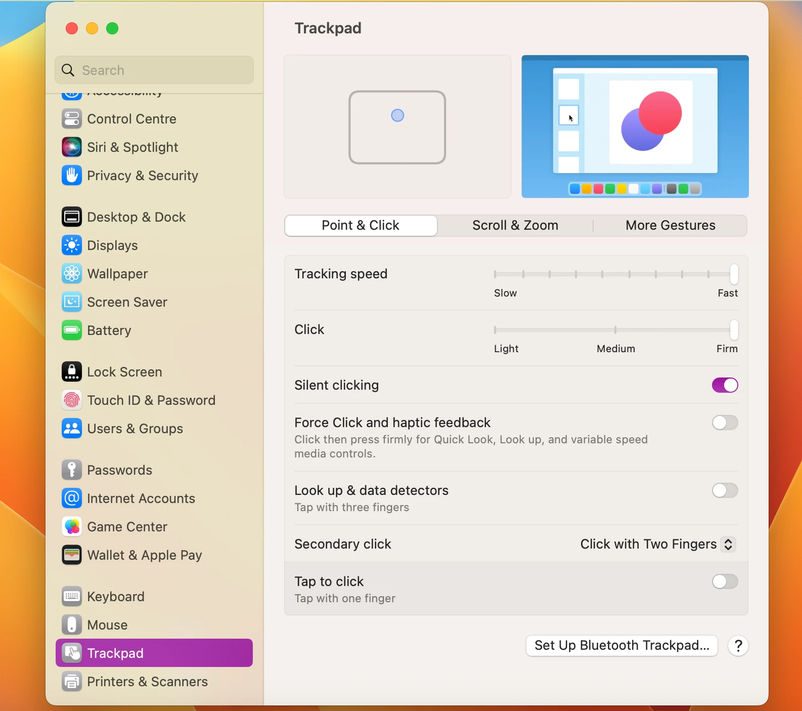Open Keyboard settings icon
The width and height of the screenshot is (802, 711).
click(x=71, y=597)
